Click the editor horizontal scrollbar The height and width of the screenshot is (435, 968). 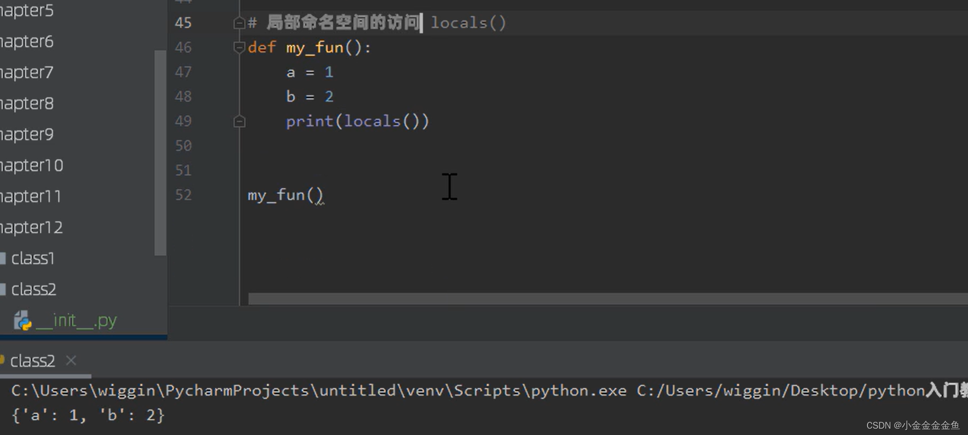tap(608, 299)
